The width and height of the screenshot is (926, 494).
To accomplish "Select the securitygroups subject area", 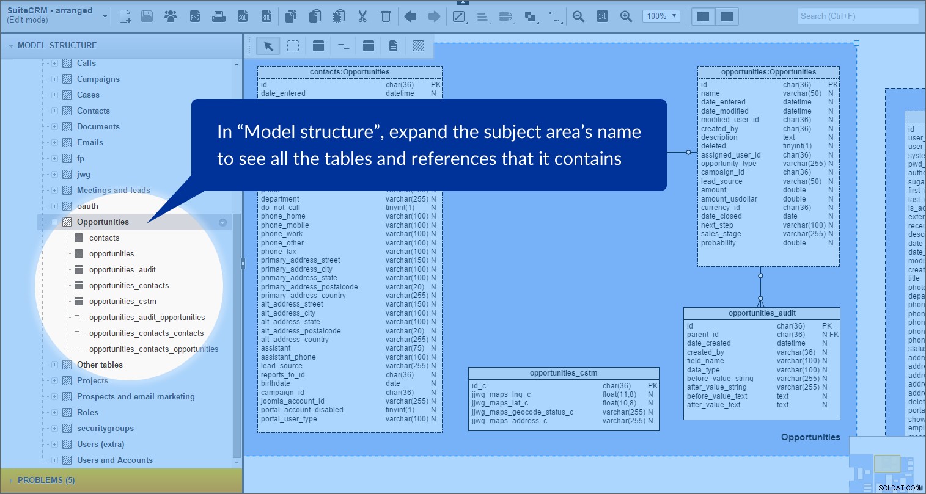I will (105, 429).
